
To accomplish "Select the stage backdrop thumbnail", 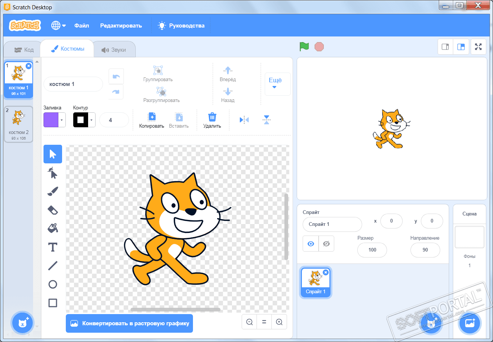I will point(470,237).
